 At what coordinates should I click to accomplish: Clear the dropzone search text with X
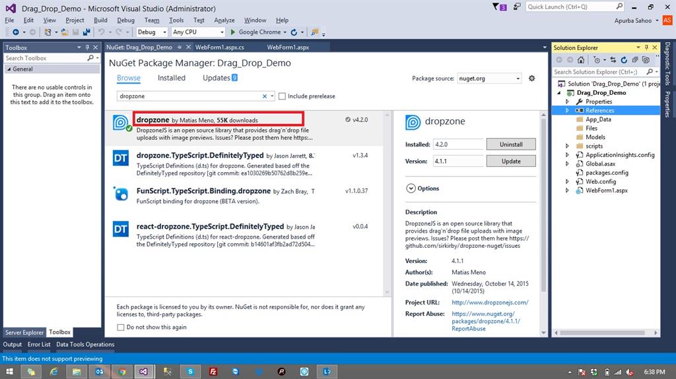265,96
